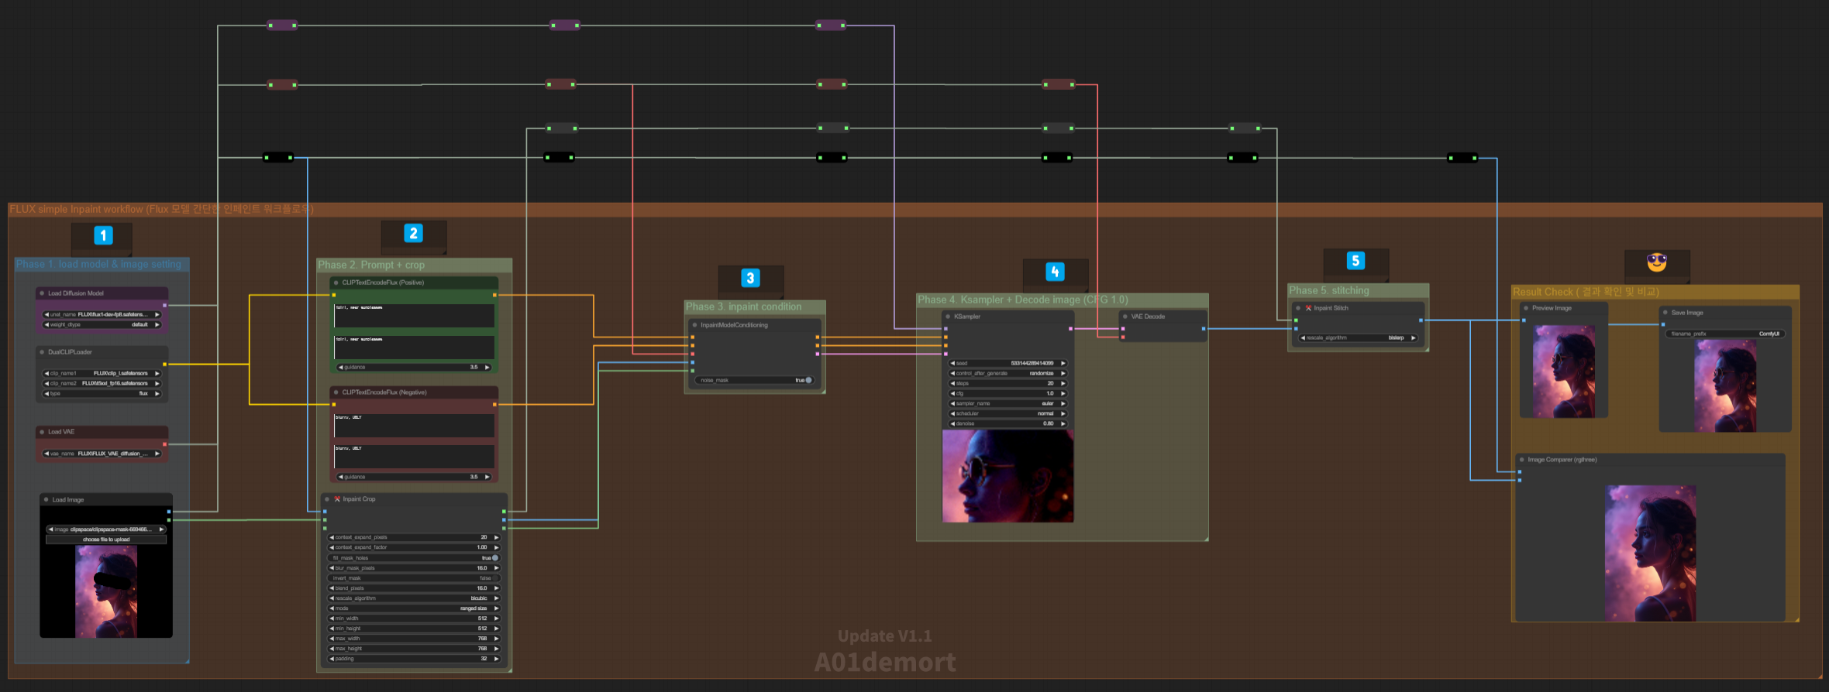The image size is (1829, 692).
Task: Open the weight_dtype dropdown
Action: [102, 325]
